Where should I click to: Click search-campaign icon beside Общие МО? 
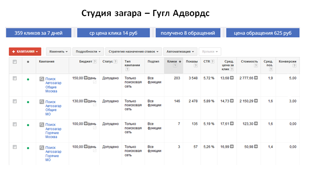pyautogui.click(x=42, y=102)
